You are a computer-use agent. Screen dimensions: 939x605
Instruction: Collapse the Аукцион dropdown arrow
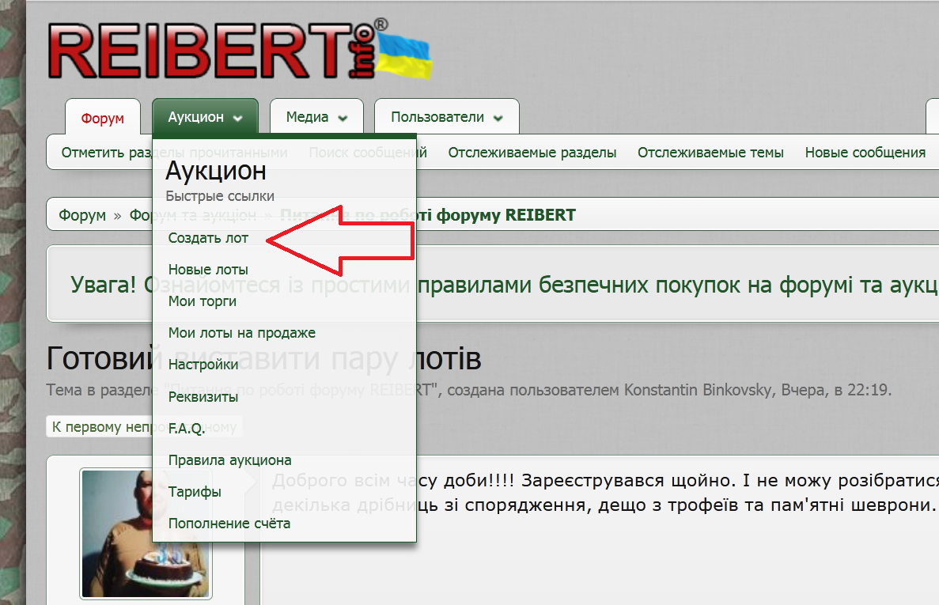238,118
